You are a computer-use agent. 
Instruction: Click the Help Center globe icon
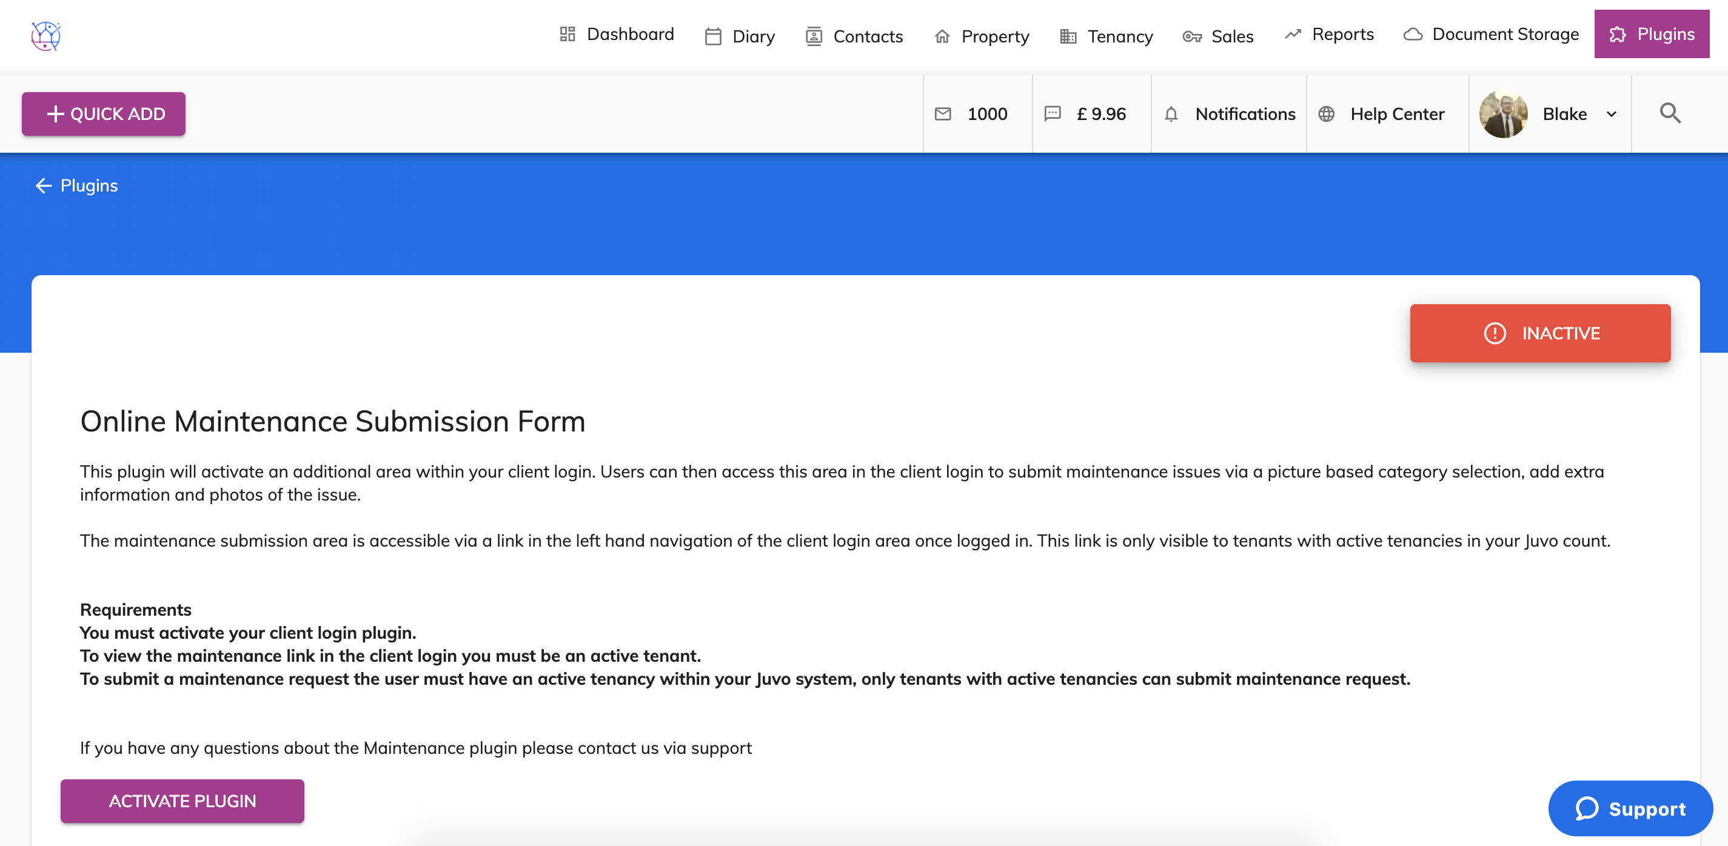click(x=1325, y=114)
